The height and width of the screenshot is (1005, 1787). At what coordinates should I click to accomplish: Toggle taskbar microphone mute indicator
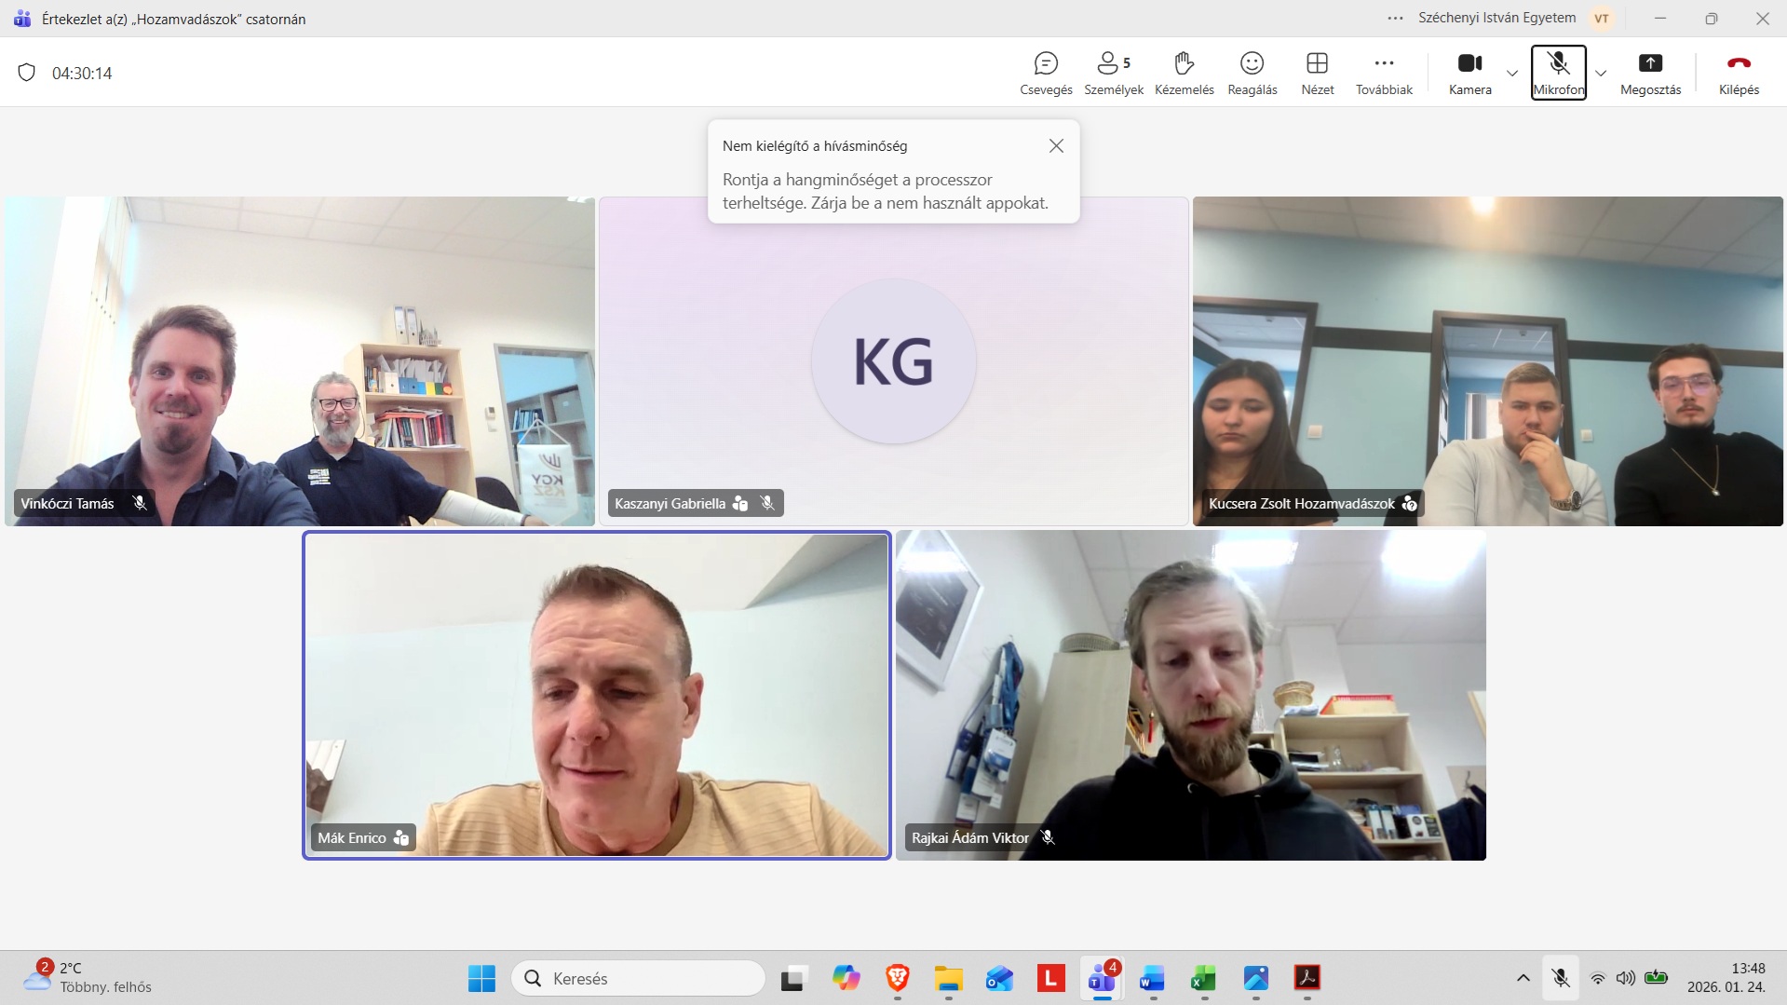[1561, 978]
